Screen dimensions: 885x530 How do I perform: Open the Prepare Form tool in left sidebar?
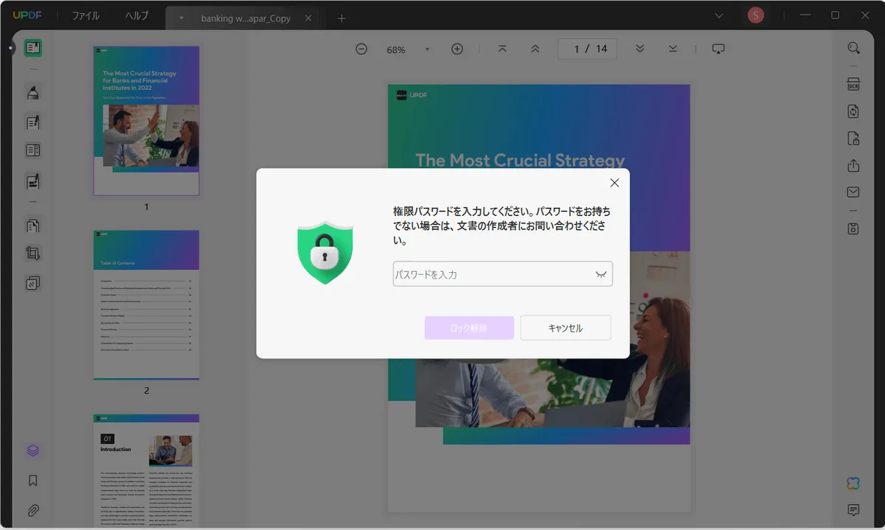(x=32, y=150)
